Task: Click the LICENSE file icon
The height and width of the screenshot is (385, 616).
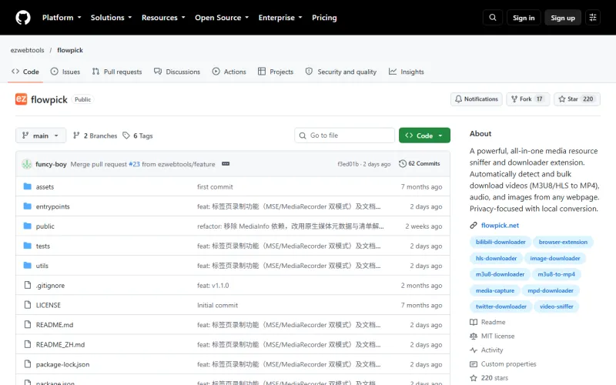Action: point(28,304)
